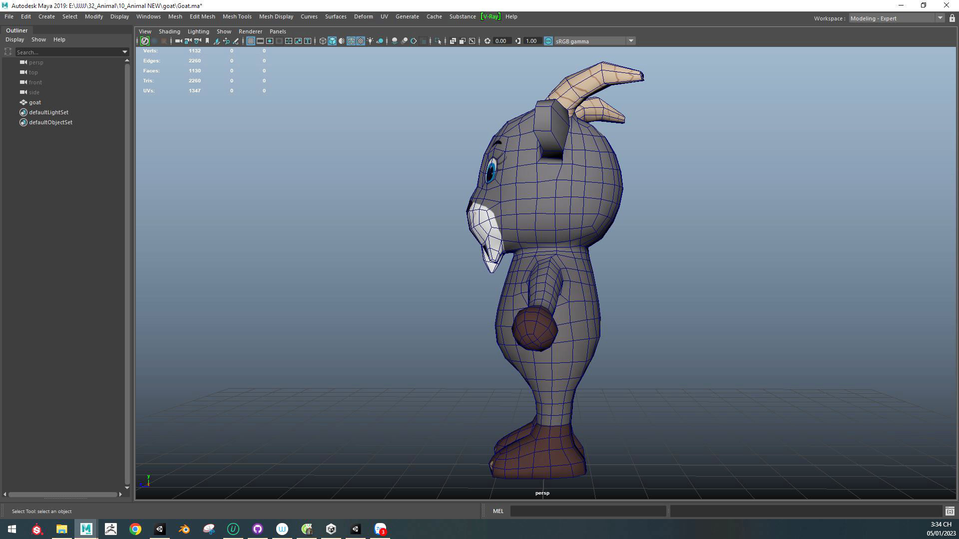The width and height of the screenshot is (959, 539).
Task: Open the Mesh Display menu
Action: point(276,16)
